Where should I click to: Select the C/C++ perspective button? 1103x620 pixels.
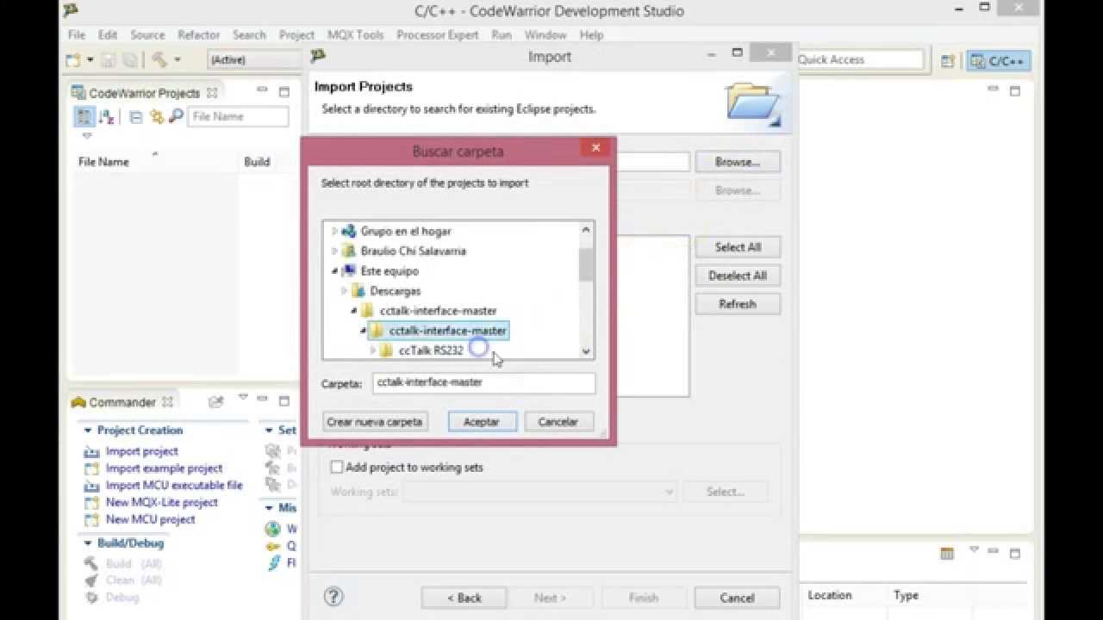click(x=999, y=60)
